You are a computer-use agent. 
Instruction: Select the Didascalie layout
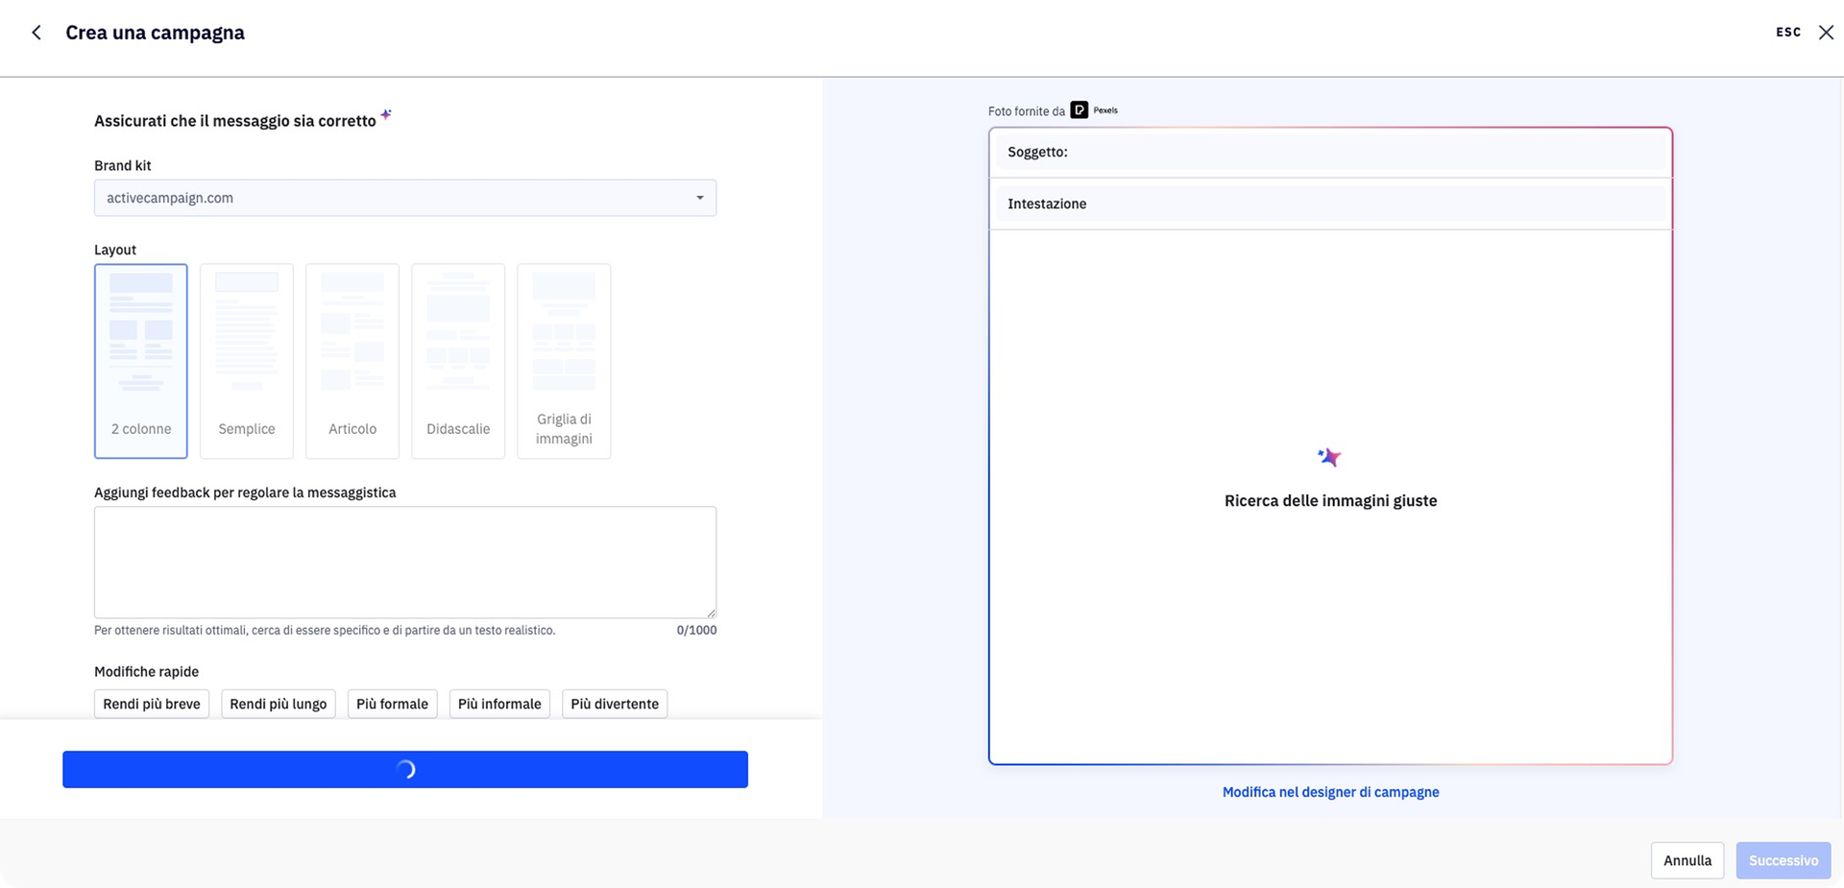click(458, 361)
